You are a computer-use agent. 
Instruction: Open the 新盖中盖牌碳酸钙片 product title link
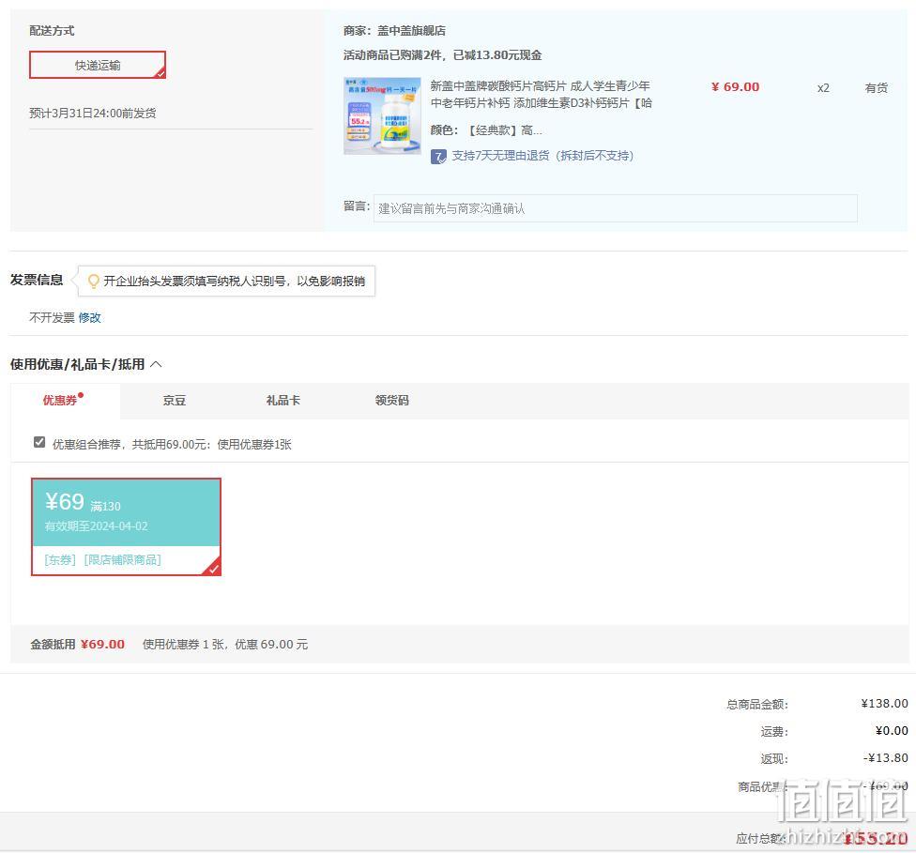tap(541, 94)
